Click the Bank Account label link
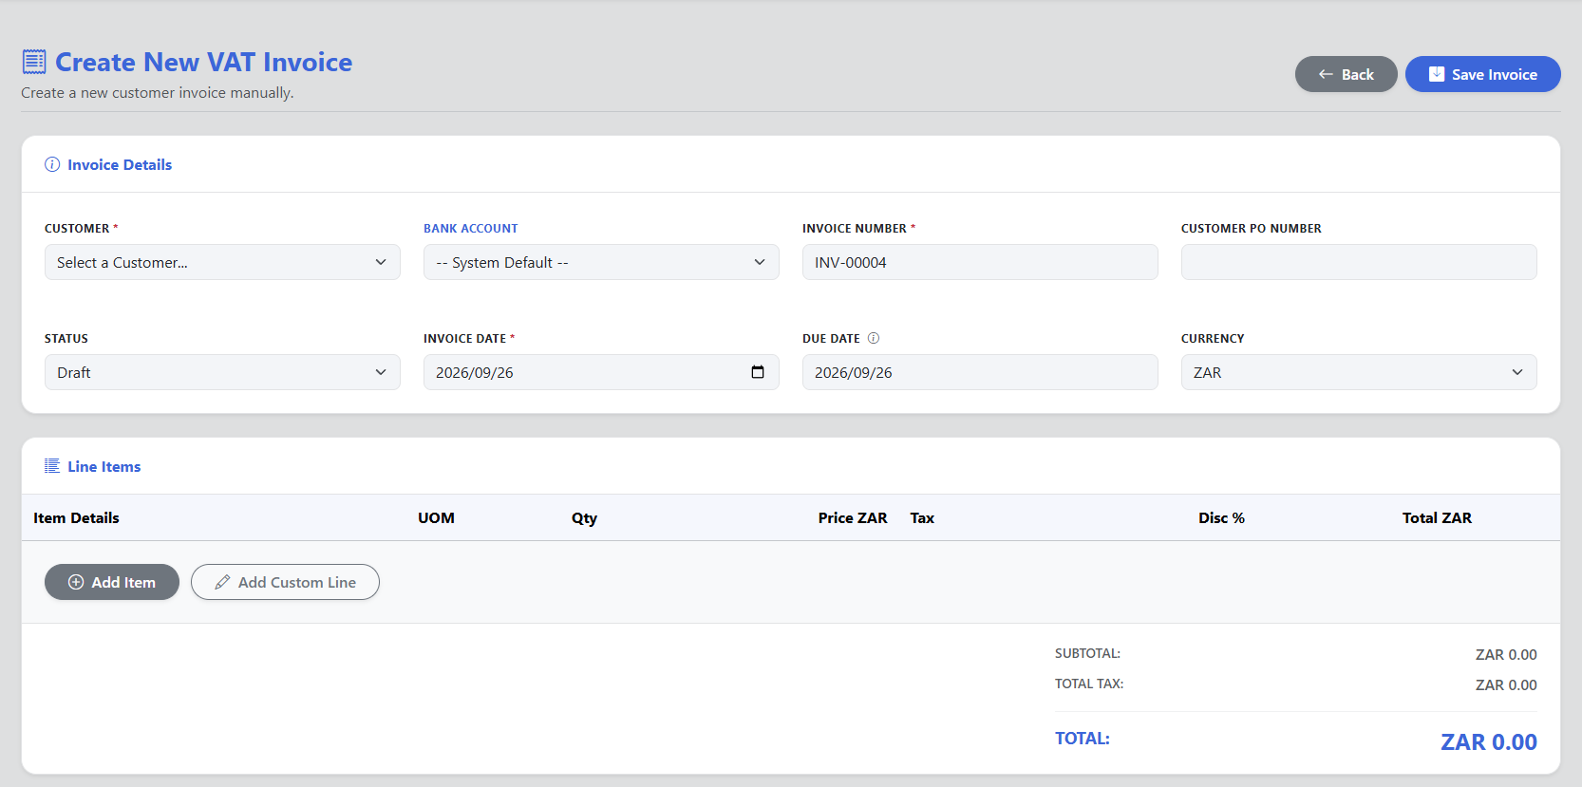This screenshot has width=1582, height=787. (x=471, y=229)
